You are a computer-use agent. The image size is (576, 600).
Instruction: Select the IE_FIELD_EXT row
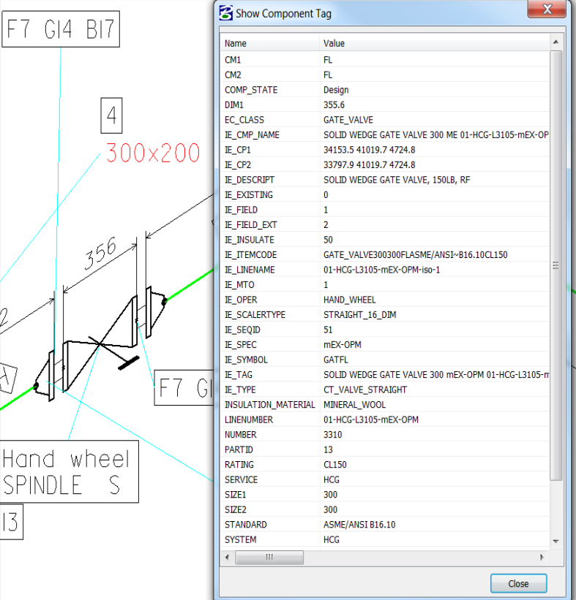tap(385, 224)
